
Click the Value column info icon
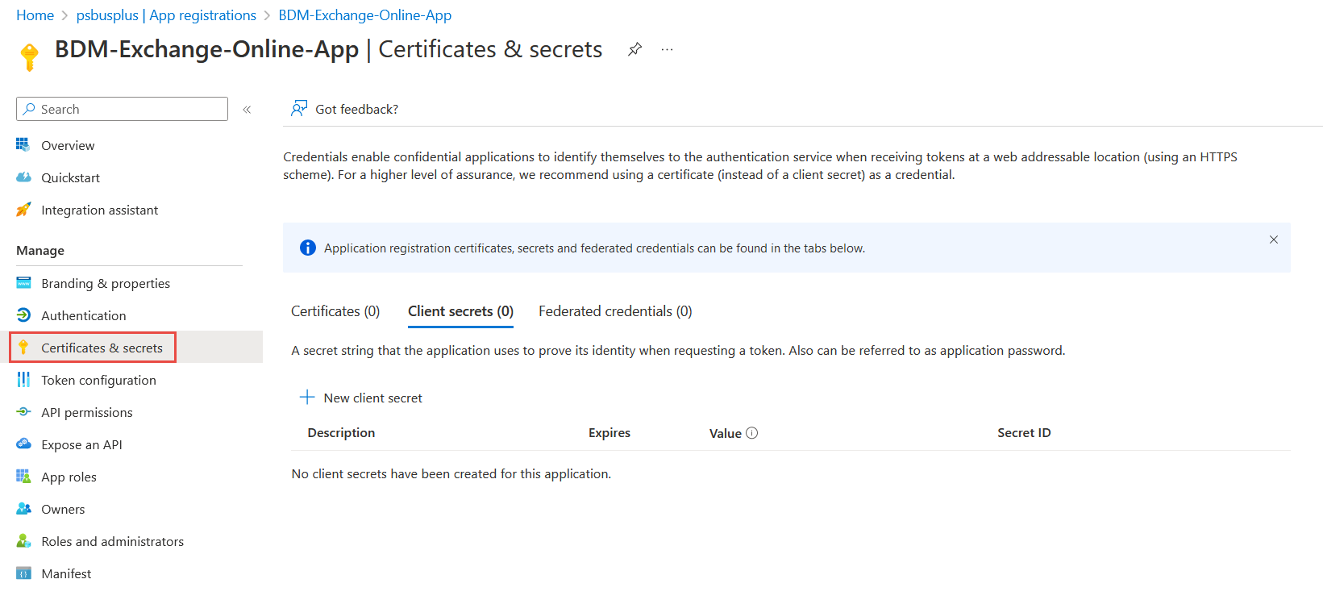(752, 433)
